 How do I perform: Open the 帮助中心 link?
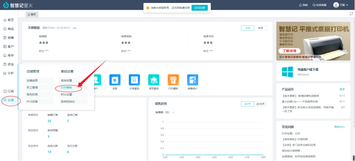tap(339, 127)
